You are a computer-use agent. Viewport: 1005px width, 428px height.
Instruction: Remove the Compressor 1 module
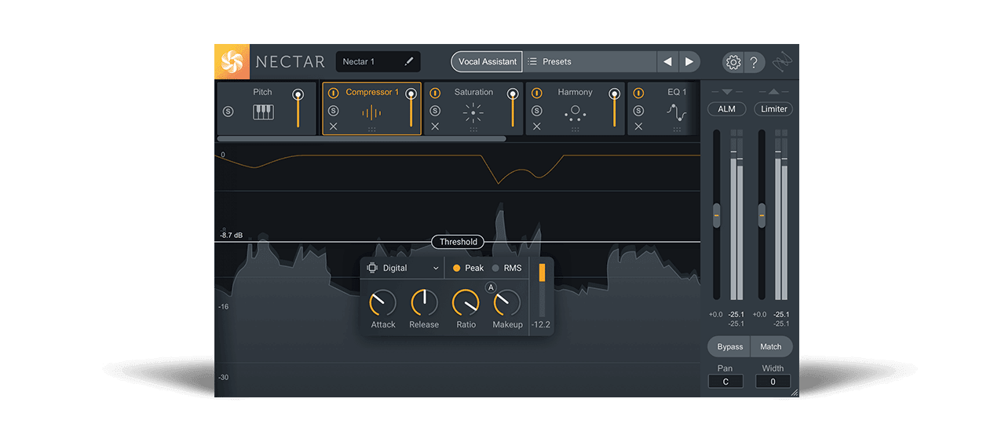point(333,126)
